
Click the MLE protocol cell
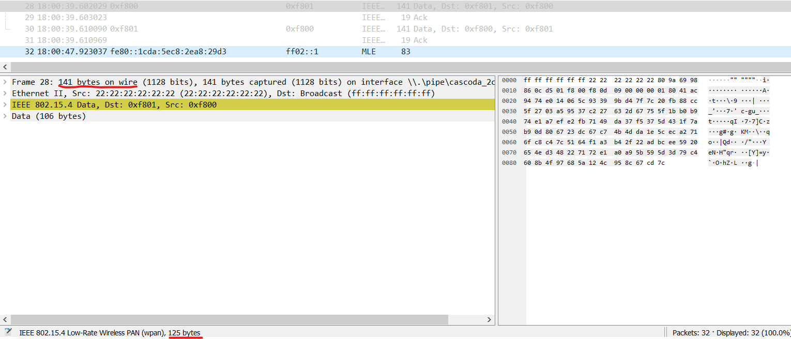369,52
